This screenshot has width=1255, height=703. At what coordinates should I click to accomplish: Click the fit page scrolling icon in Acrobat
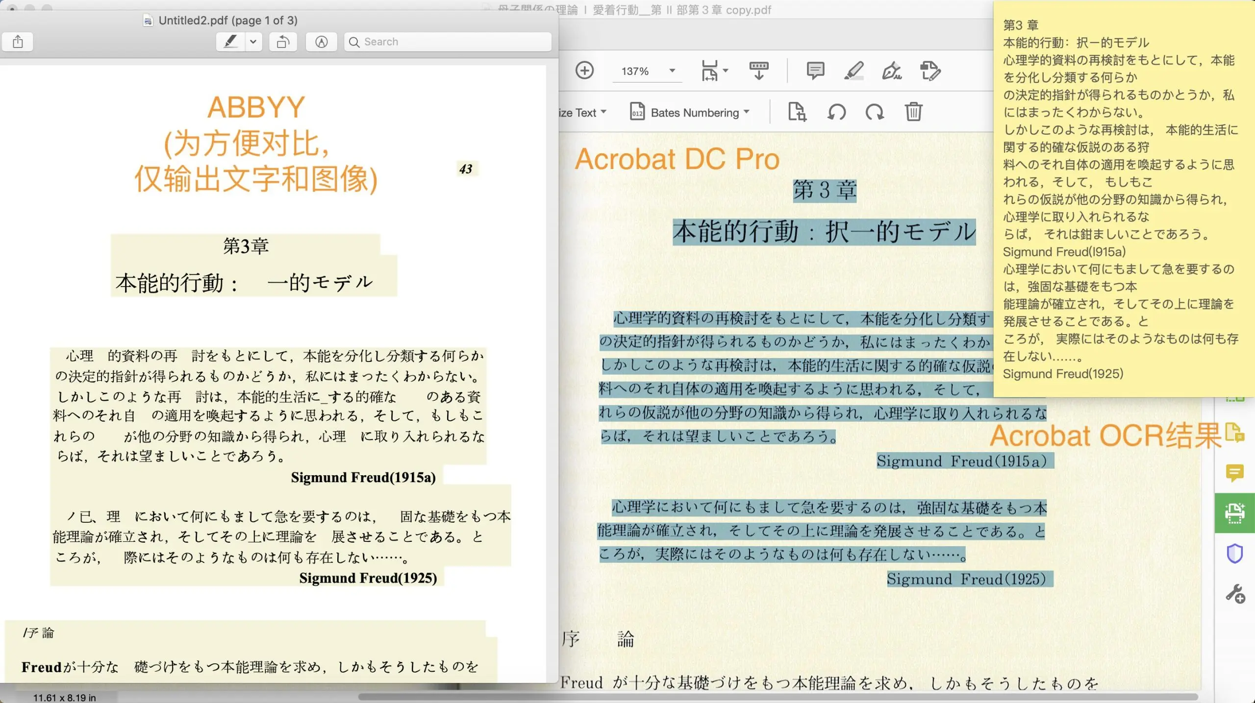714,71
